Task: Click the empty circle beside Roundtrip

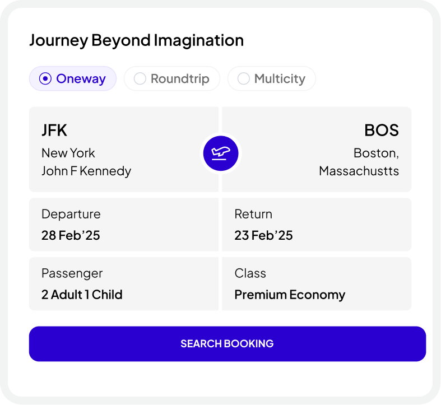Action: point(140,79)
